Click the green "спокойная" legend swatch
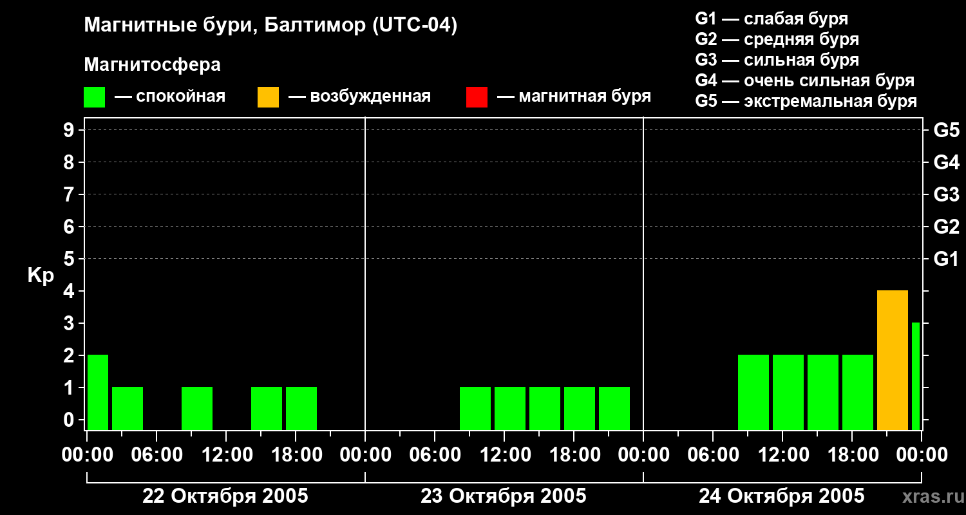 [94, 97]
